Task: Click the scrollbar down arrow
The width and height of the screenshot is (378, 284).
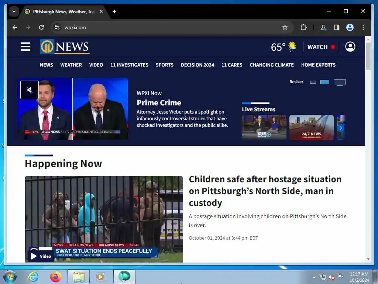Action: (368, 259)
